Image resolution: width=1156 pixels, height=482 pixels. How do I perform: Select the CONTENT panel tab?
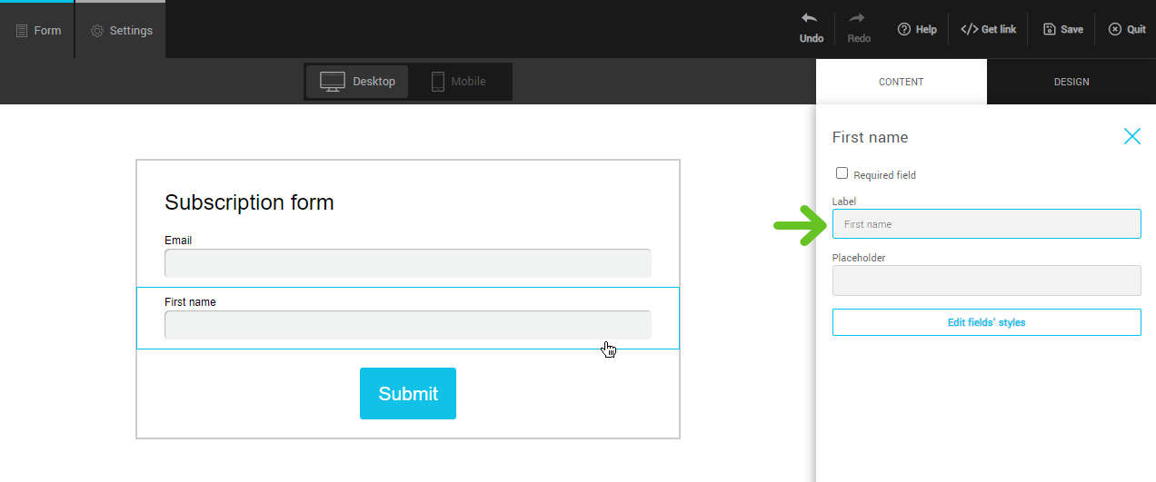(x=901, y=82)
